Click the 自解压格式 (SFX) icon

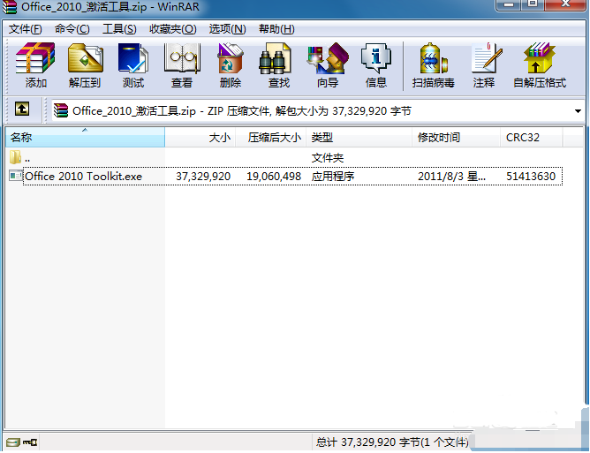click(539, 65)
